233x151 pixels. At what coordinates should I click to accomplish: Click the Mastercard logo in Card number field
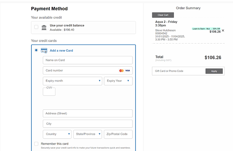(x=122, y=70)
